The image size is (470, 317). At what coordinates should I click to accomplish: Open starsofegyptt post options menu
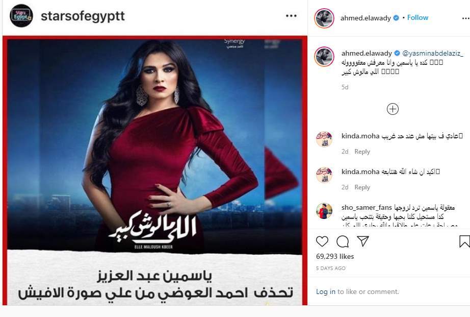click(x=291, y=16)
